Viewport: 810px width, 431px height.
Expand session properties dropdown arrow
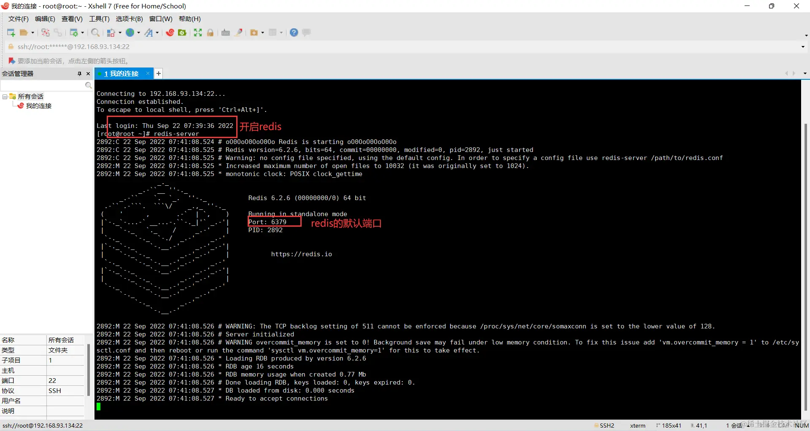82,33
